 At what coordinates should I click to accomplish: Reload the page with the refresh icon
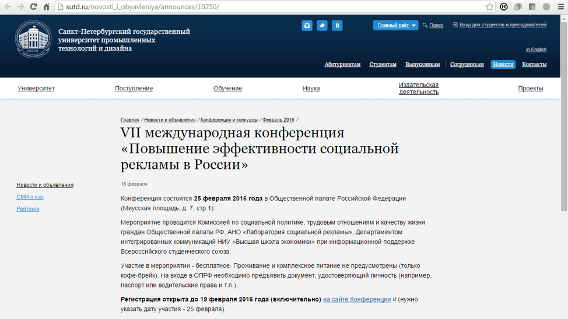(x=33, y=6)
